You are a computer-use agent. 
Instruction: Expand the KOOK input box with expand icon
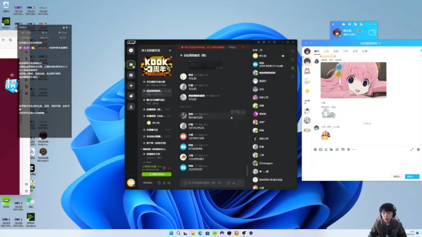tap(239, 183)
